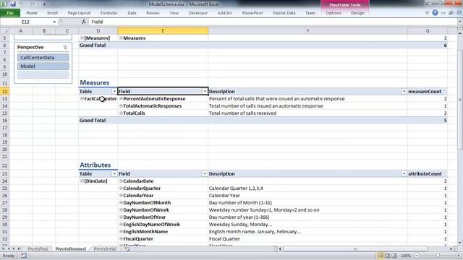Clear filter icon on Perspective slicer
Screen dimensions: 463x260
point(65,47)
